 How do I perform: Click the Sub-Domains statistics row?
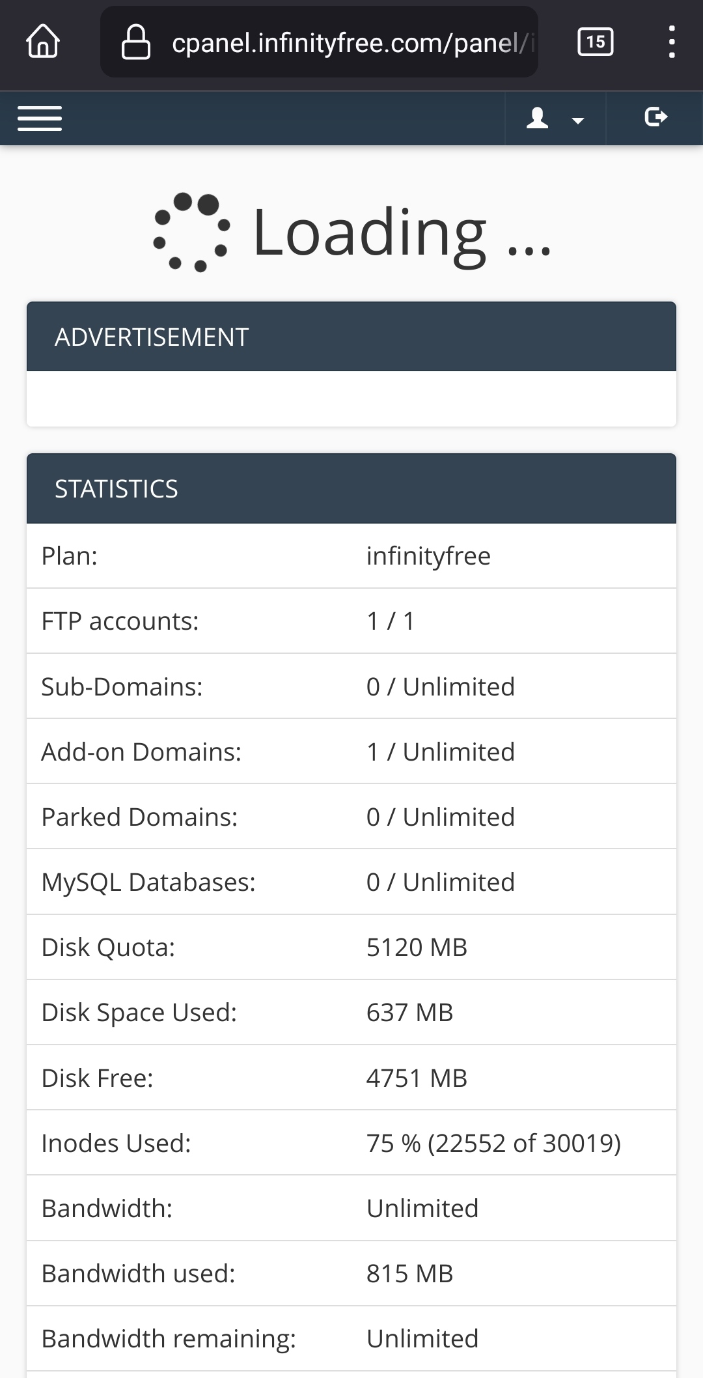pos(351,686)
